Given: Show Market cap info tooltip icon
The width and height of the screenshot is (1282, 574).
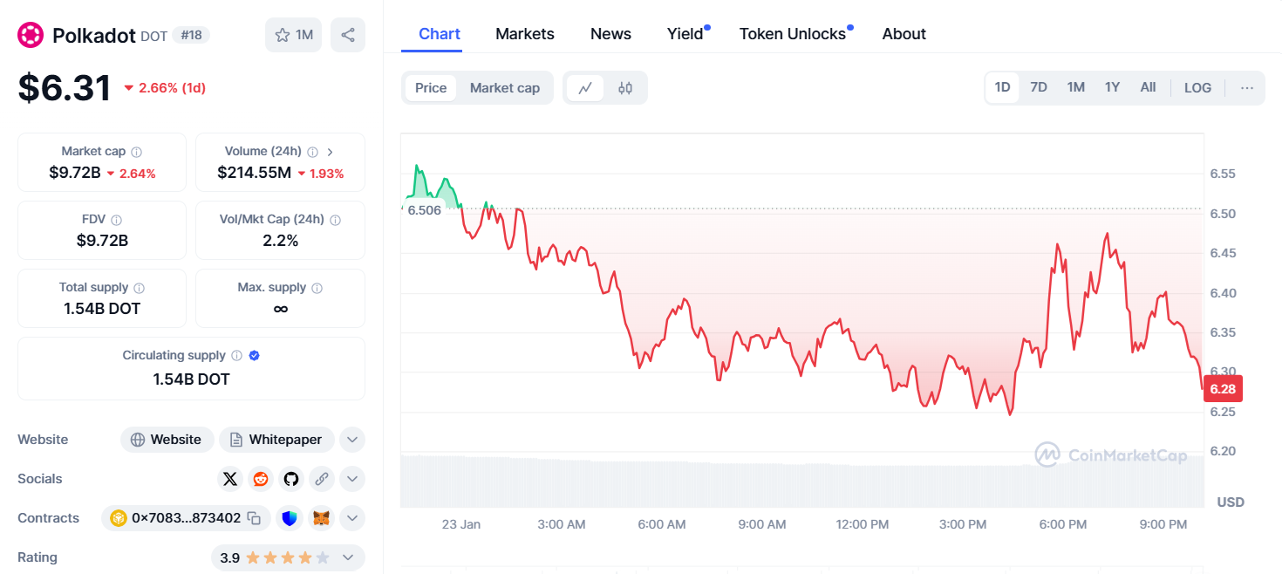Looking at the screenshot, I should (137, 152).
